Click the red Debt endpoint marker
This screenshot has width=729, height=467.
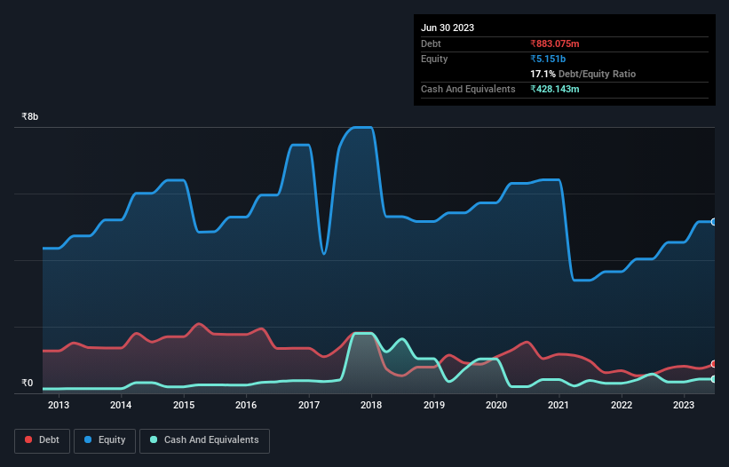pos(714,364)
